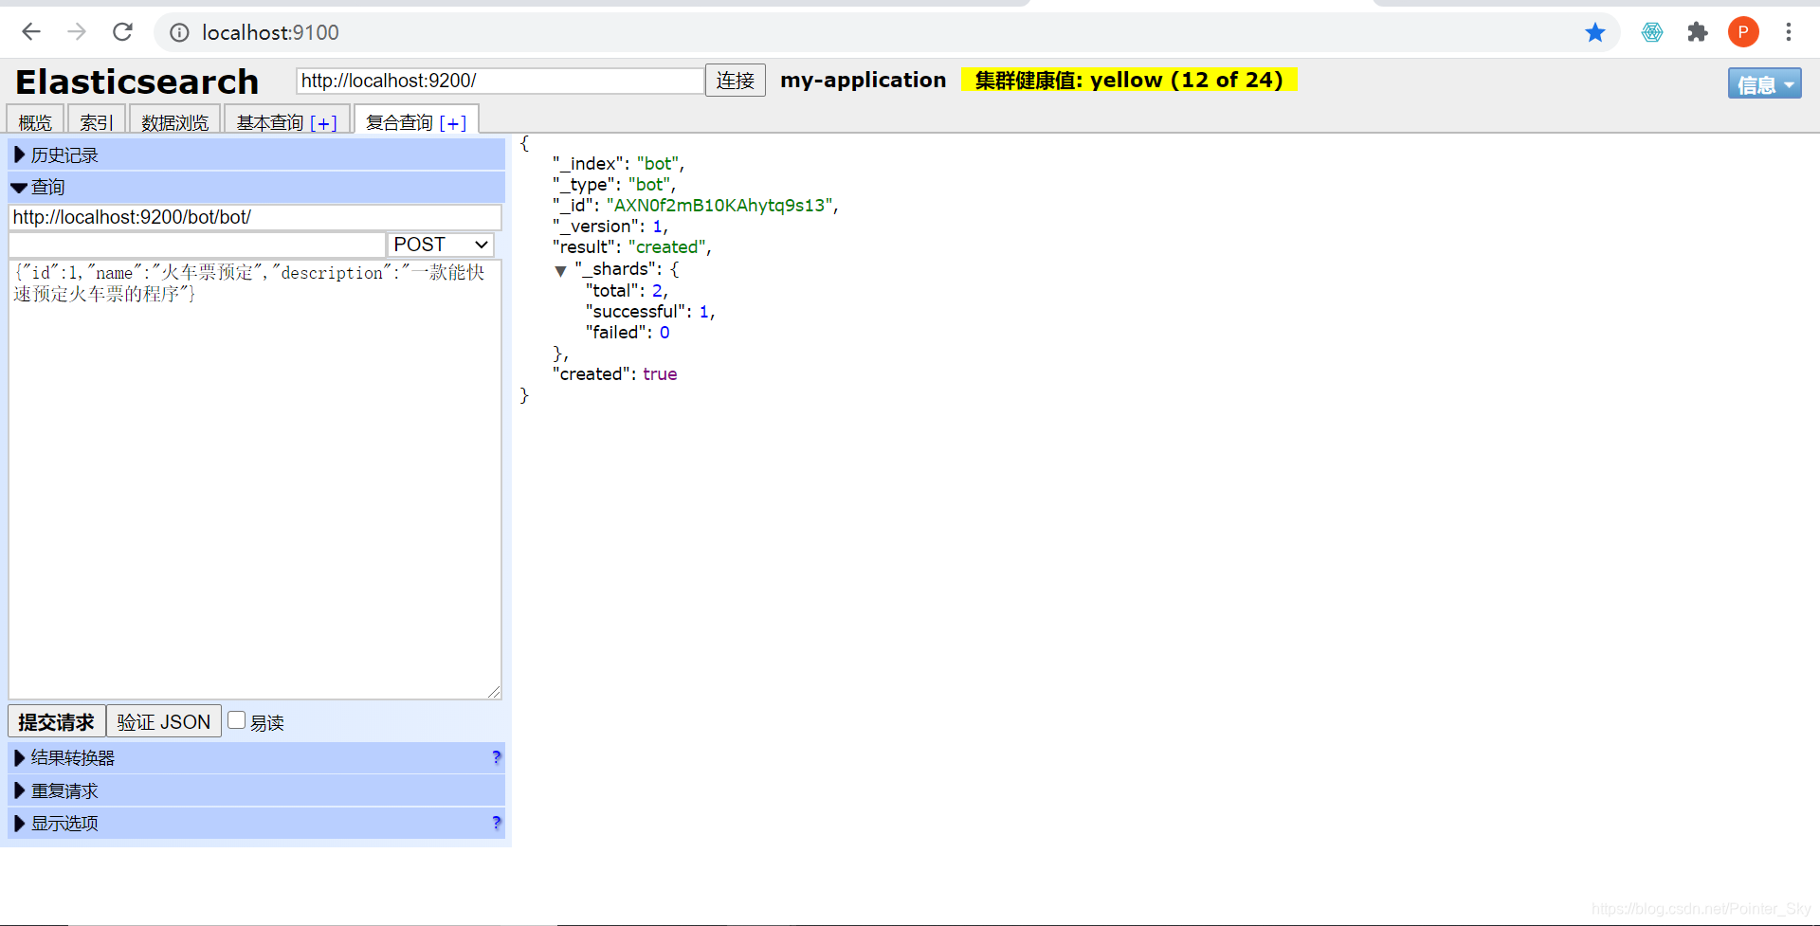Open the 信息 info dropdown

click(x=1764, y=84)
